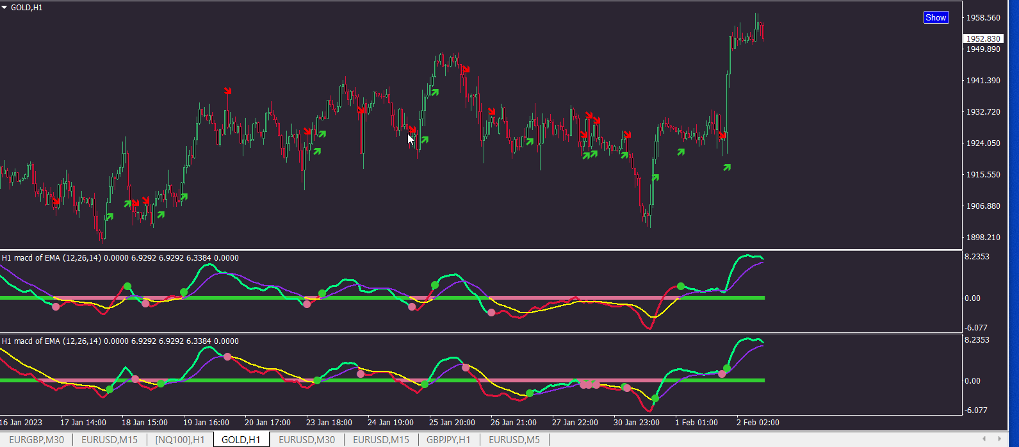The height and width of the screenshot is (447, 1019).
Task: Click the 1952.830 current price label
Action: (x=983, y=39)
